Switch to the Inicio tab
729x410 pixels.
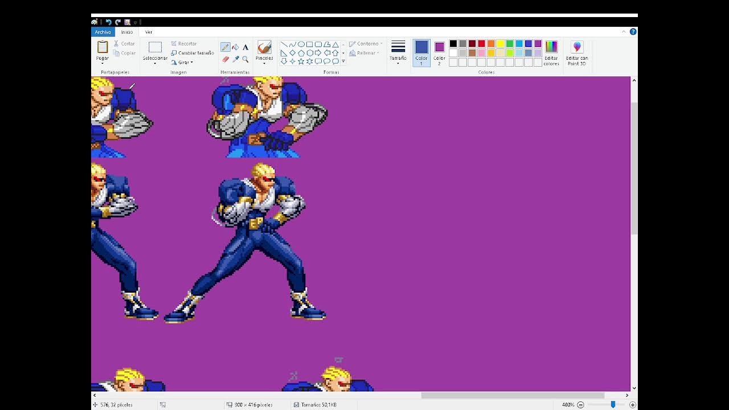[126, 32]
